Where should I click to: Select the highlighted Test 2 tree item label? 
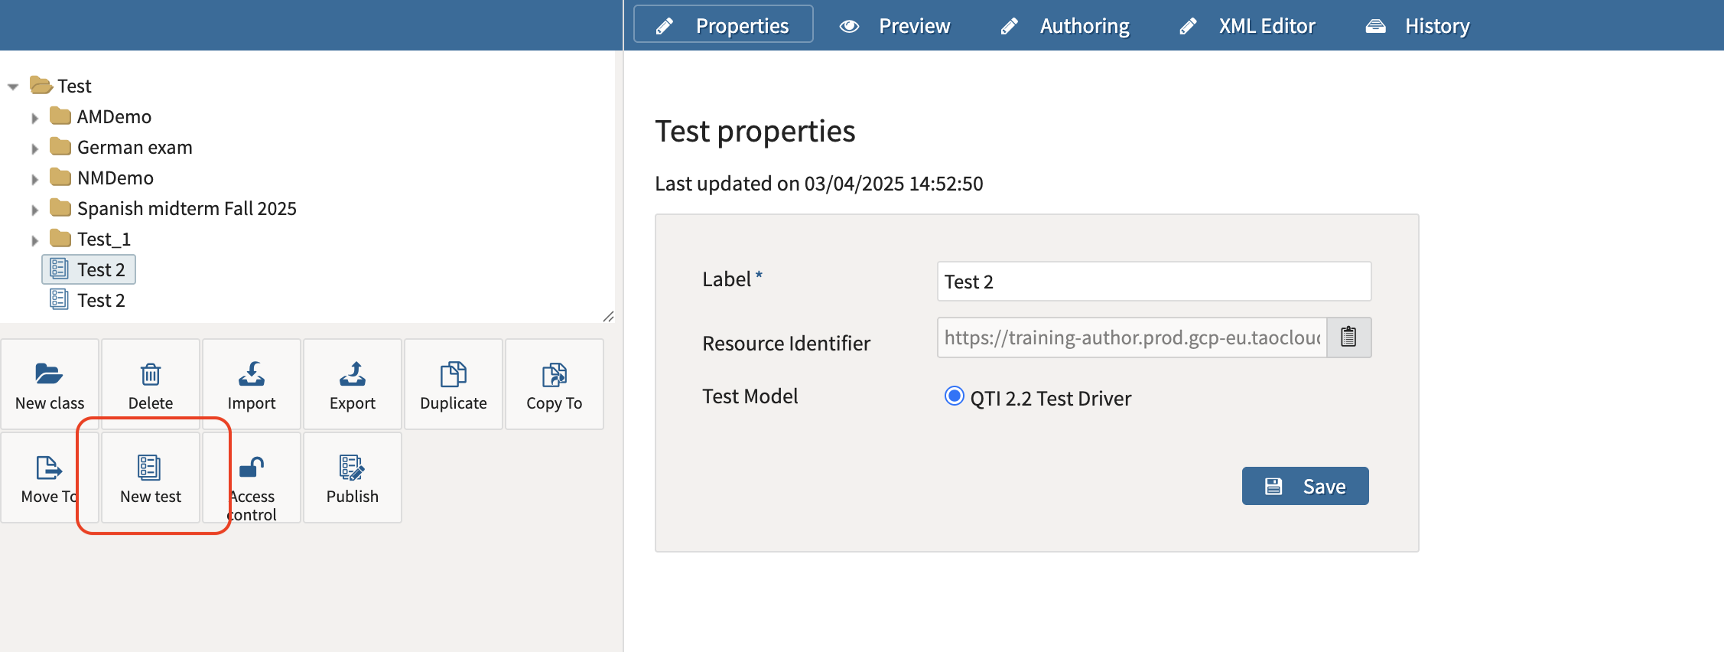(x=101, y=269)
